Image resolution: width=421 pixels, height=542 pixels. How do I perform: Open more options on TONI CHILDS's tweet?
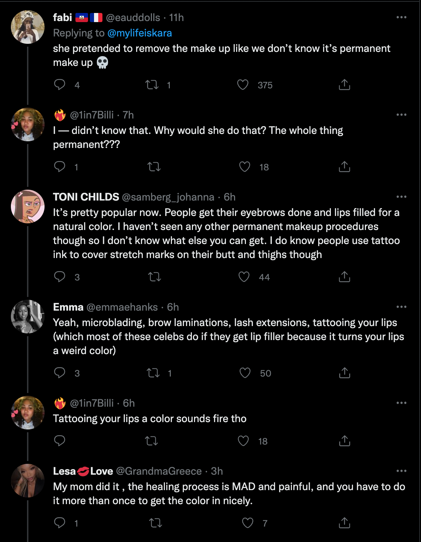point(401,197)
